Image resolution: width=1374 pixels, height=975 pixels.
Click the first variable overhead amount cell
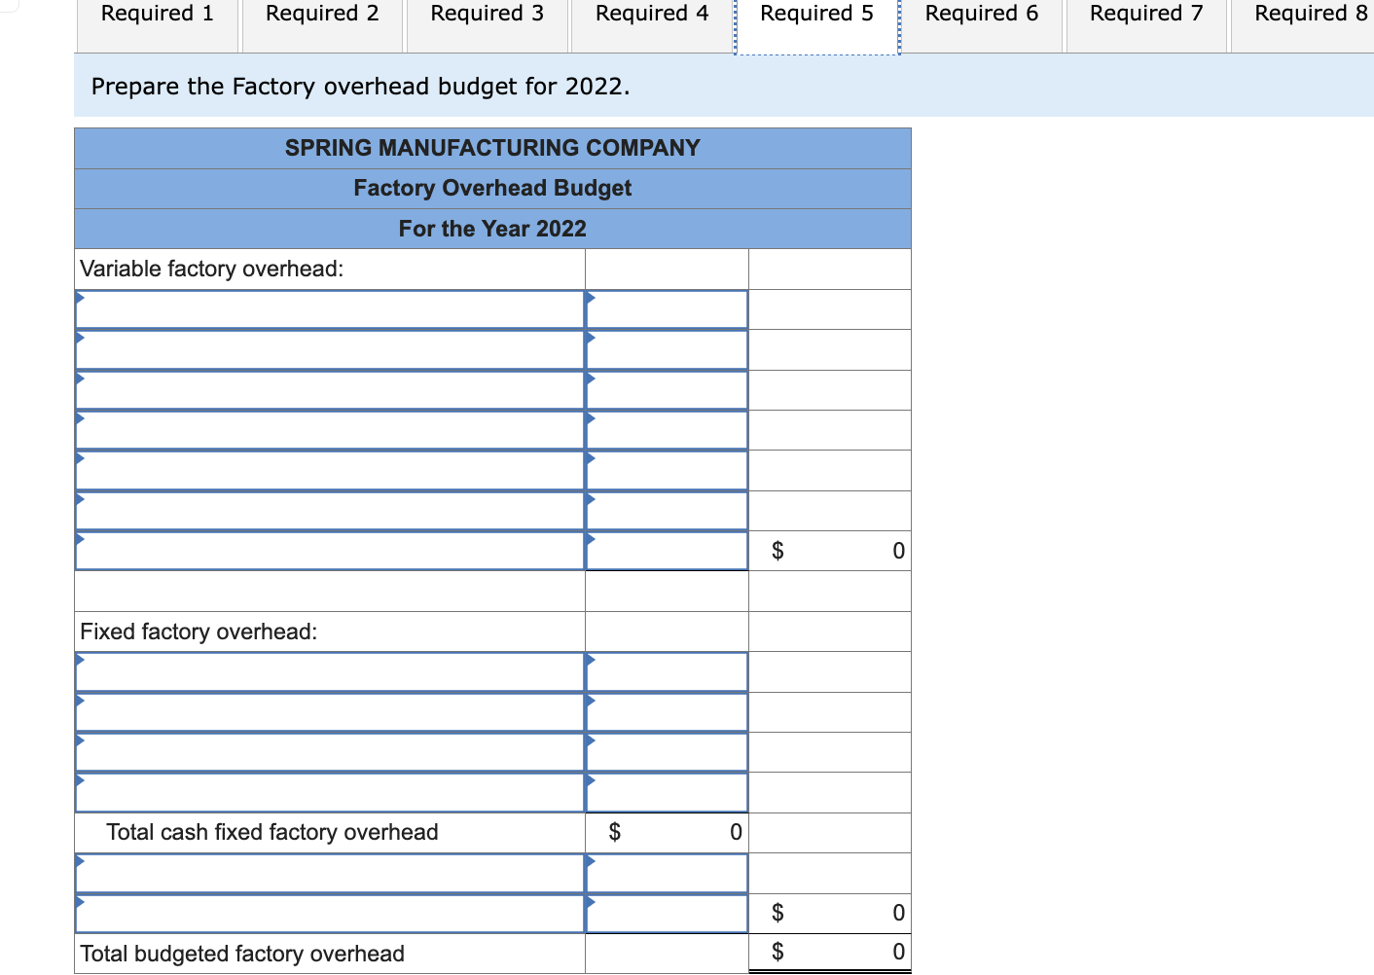(x=666, y=308)
